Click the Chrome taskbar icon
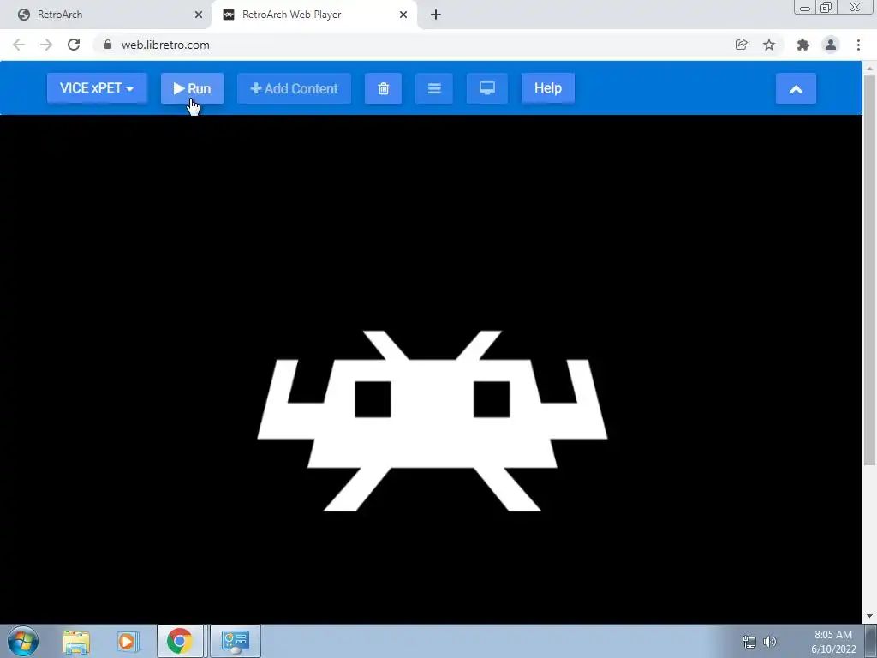The height and width of the screenshot is (658, 877). point(180,641)
